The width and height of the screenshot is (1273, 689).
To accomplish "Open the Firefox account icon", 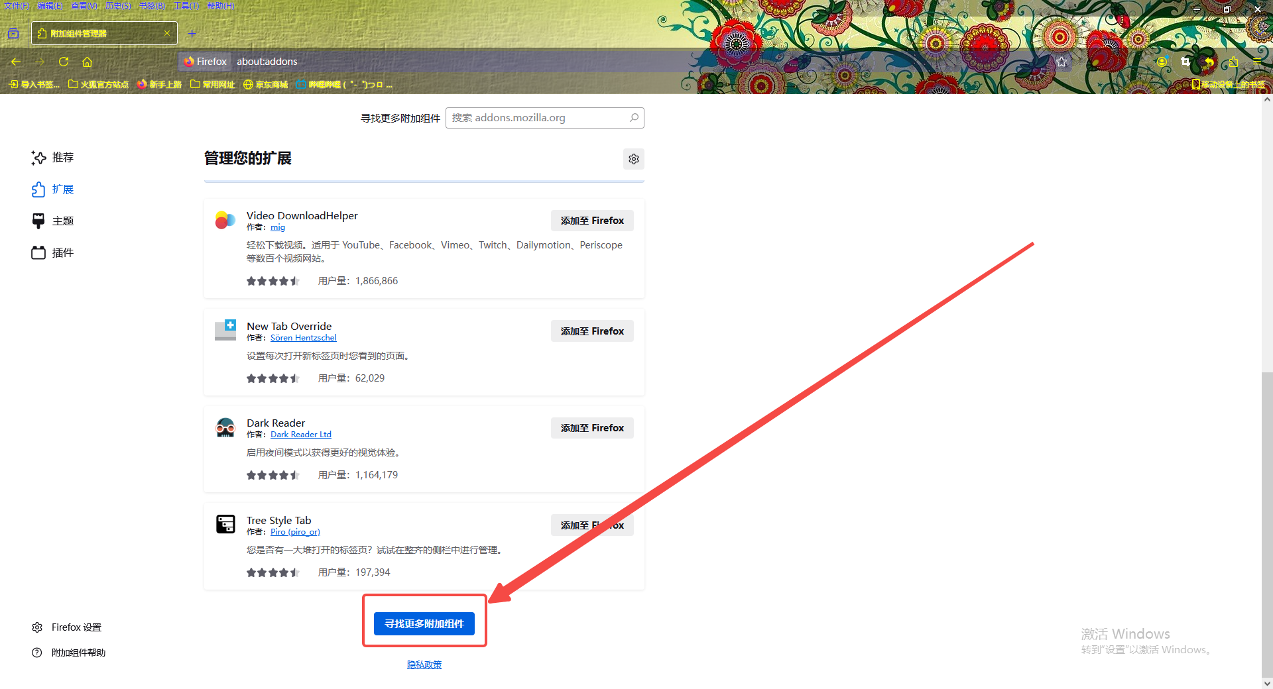I will click(x=1162, y=62).
